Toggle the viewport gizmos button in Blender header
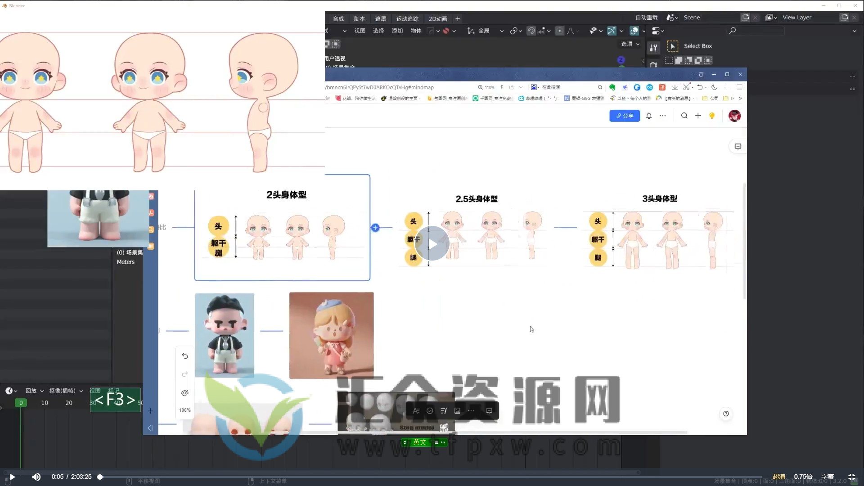This screenshot has width=864, height=486. [611, 31]
